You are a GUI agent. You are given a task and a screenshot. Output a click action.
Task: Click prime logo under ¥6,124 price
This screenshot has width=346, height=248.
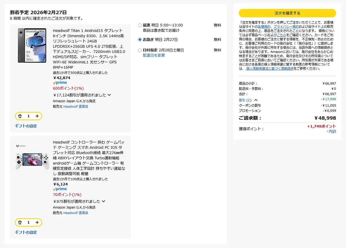click(x=60, y=189)
